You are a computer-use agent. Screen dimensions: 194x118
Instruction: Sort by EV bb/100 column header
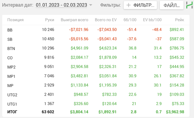tap(152, 20)
